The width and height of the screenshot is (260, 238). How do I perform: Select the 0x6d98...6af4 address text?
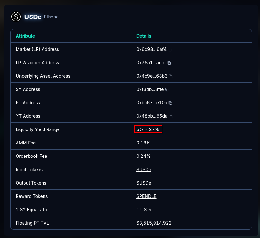[x=151, y=49]
